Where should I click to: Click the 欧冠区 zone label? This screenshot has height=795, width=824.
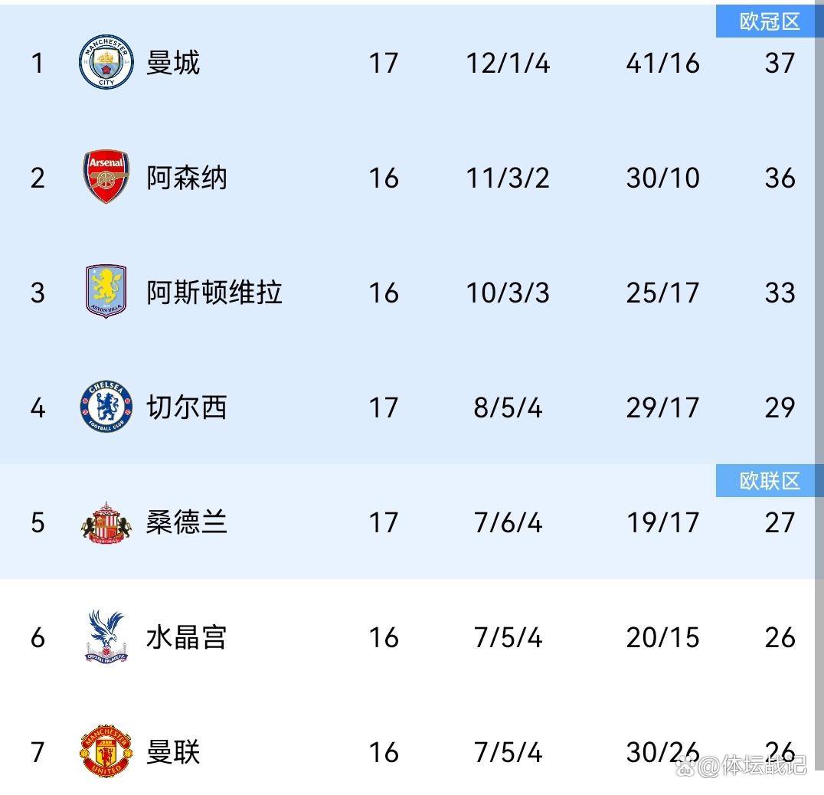(769, 21)
